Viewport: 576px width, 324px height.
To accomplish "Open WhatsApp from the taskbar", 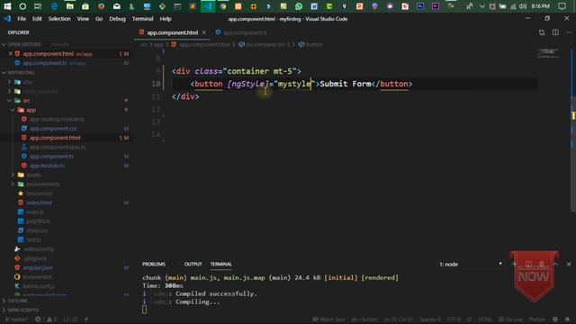I will tap(299, 6).
